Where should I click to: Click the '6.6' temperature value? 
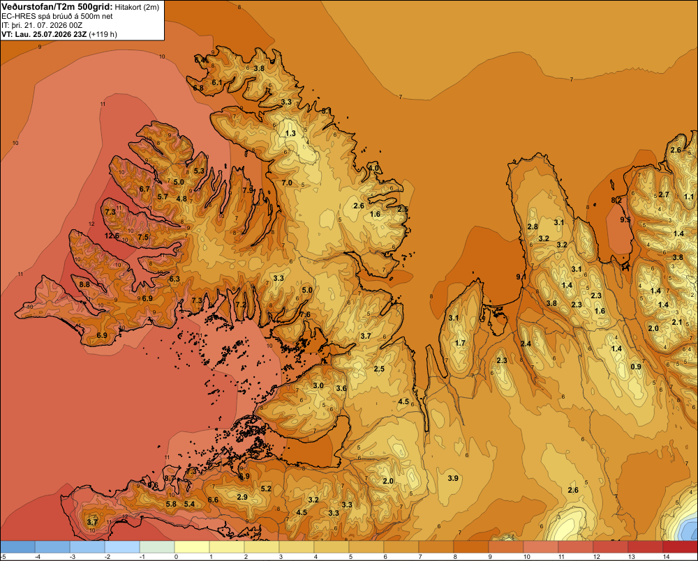(x=213, y=500)
